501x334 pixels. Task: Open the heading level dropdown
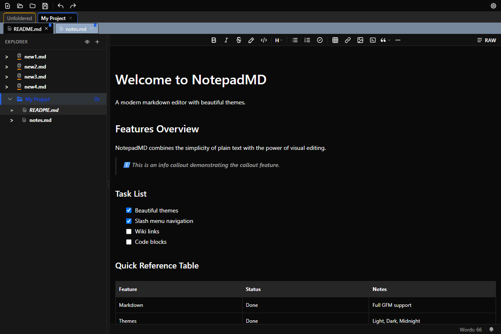tap(278, 40)
